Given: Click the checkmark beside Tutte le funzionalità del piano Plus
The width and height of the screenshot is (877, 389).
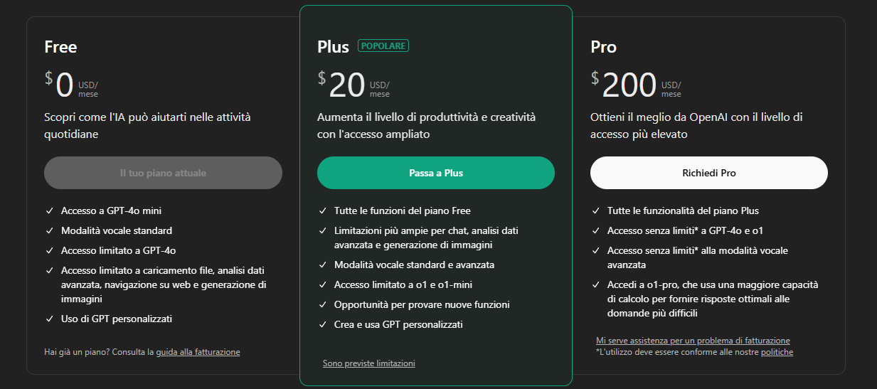Looking at the screenshot, I should click(x=596, y=211).
